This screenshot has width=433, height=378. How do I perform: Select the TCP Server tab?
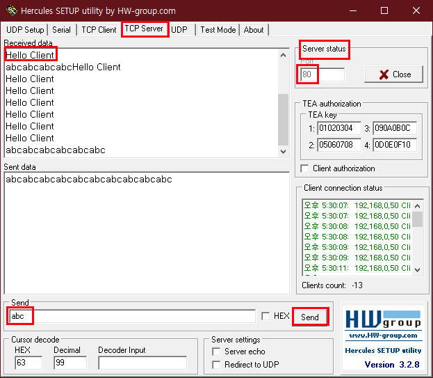144,29
